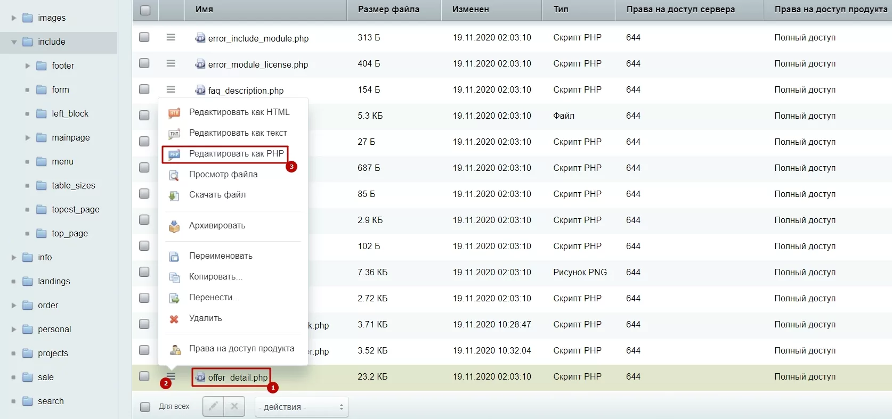892x419 pixels.
Task: Expand the images folder tree arrow
Action: coord(14,18)
